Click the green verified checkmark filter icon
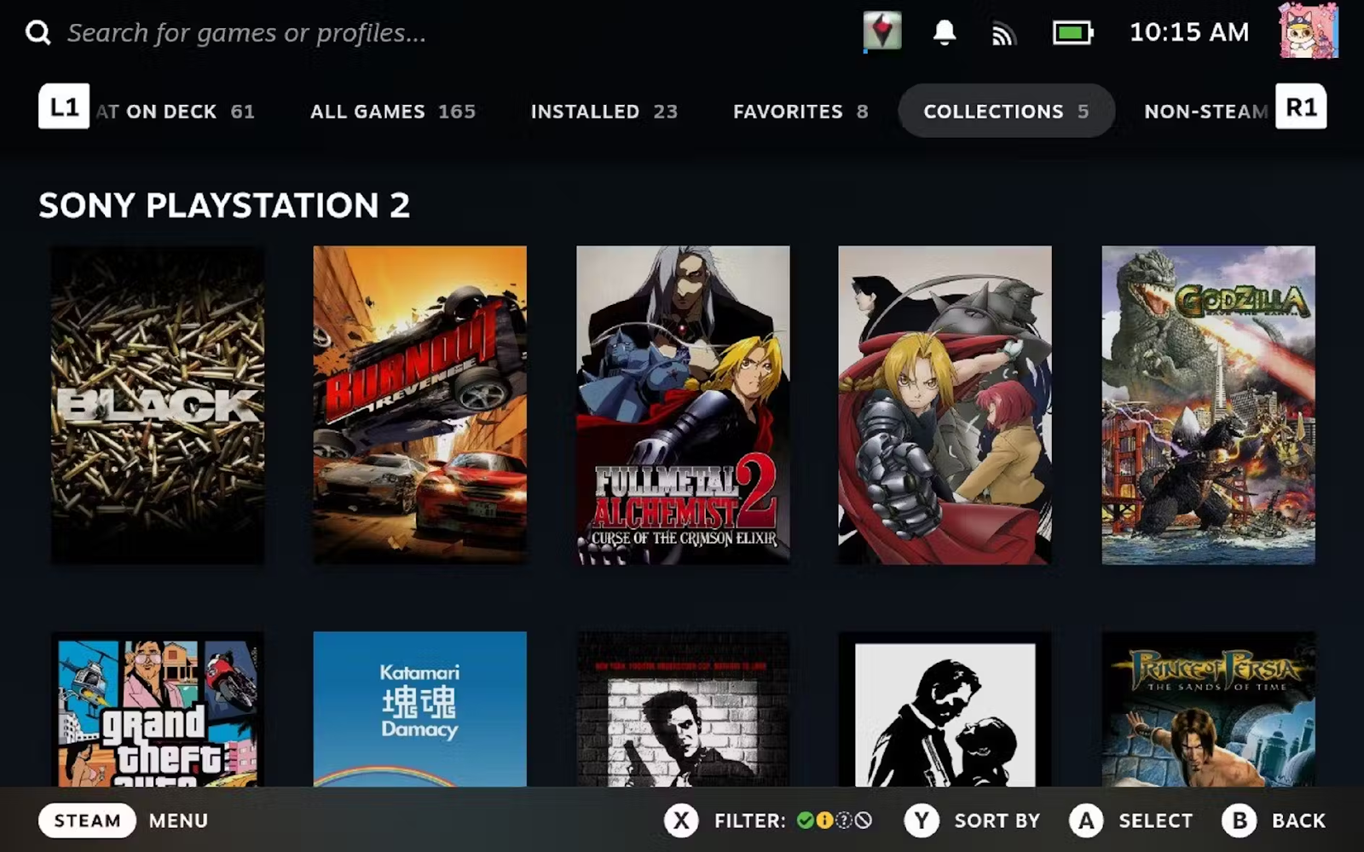The width and height of the screenshot is (1364, 852). click(805, 820)
